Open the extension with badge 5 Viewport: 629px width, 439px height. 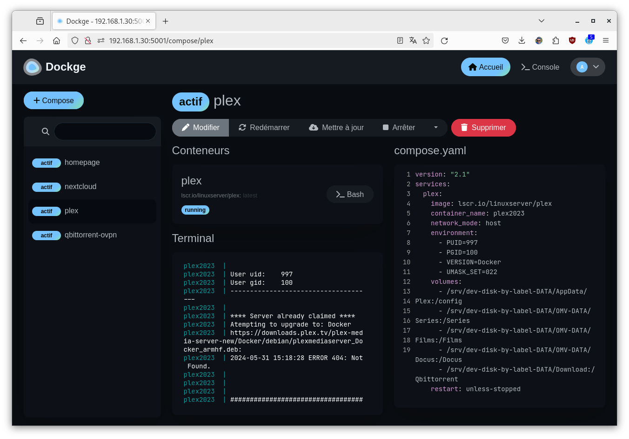point(589,40)
